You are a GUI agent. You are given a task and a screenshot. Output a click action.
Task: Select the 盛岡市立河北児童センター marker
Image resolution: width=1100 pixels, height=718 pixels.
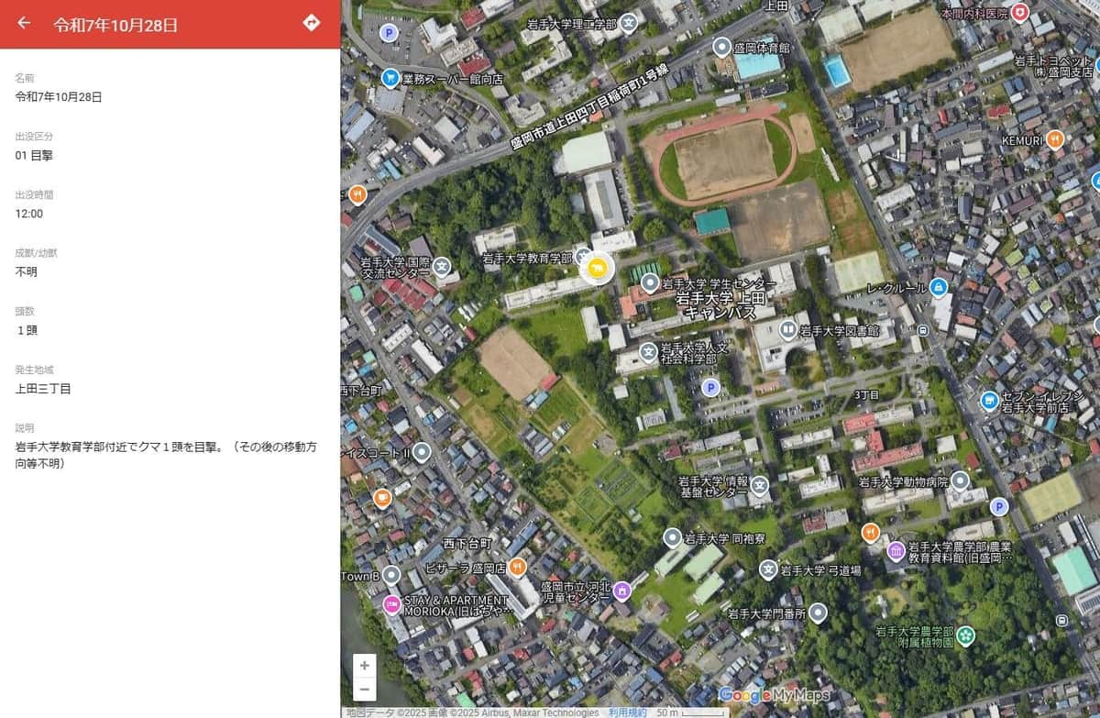621,591
